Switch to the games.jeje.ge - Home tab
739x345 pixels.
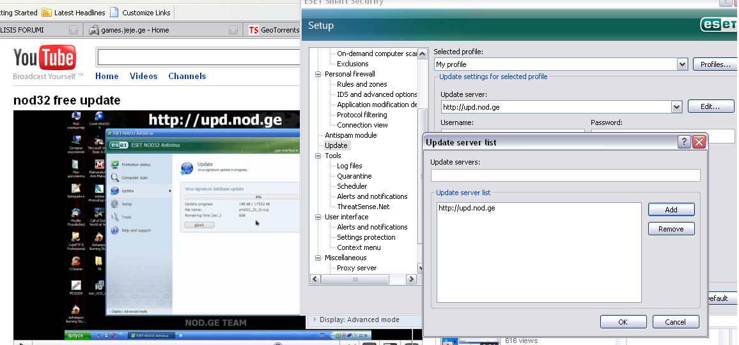164,30
